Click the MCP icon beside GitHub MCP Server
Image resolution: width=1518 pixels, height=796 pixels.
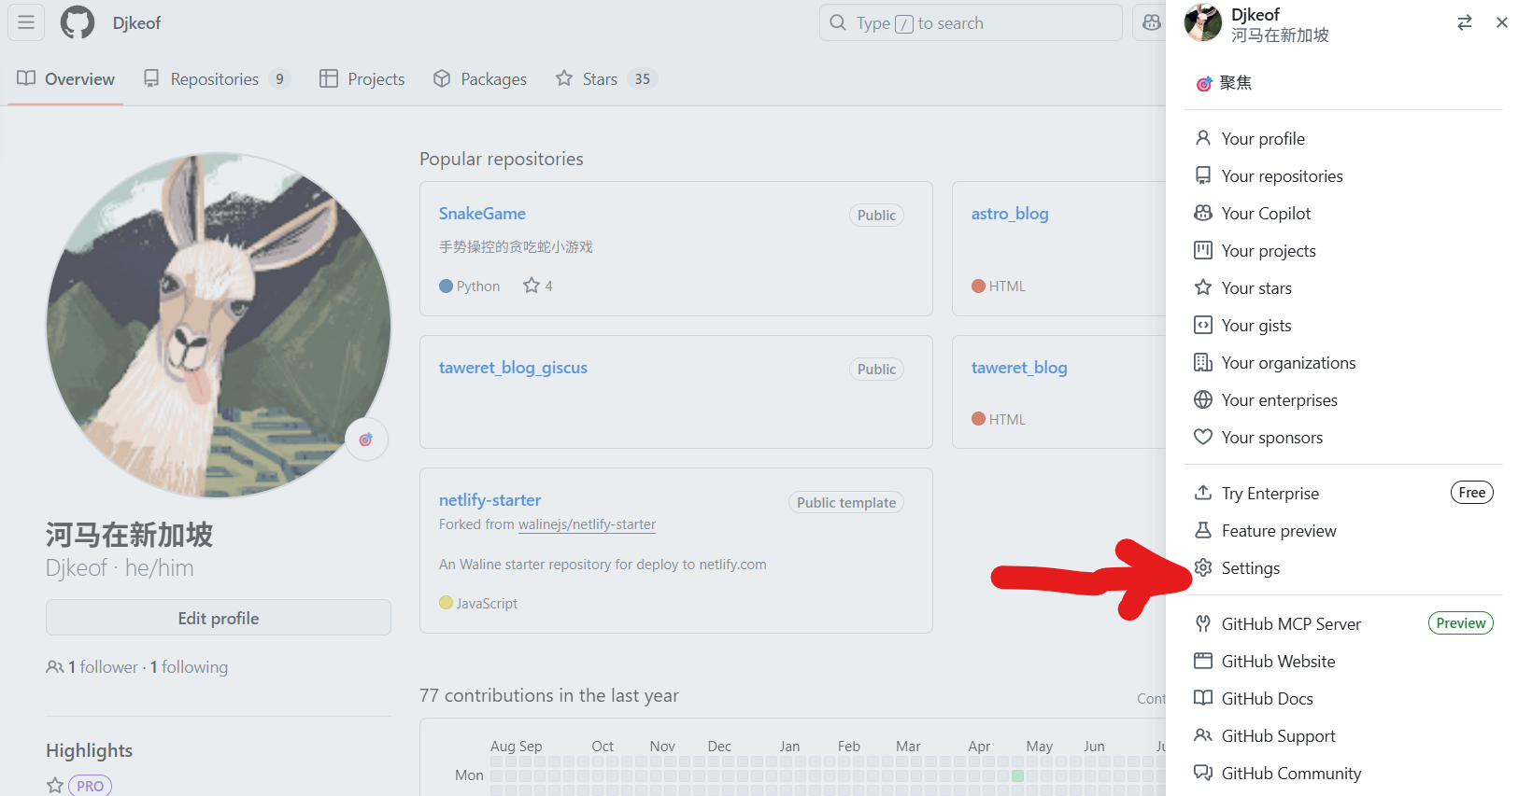pyautogui.click(x=1203, y=623)
